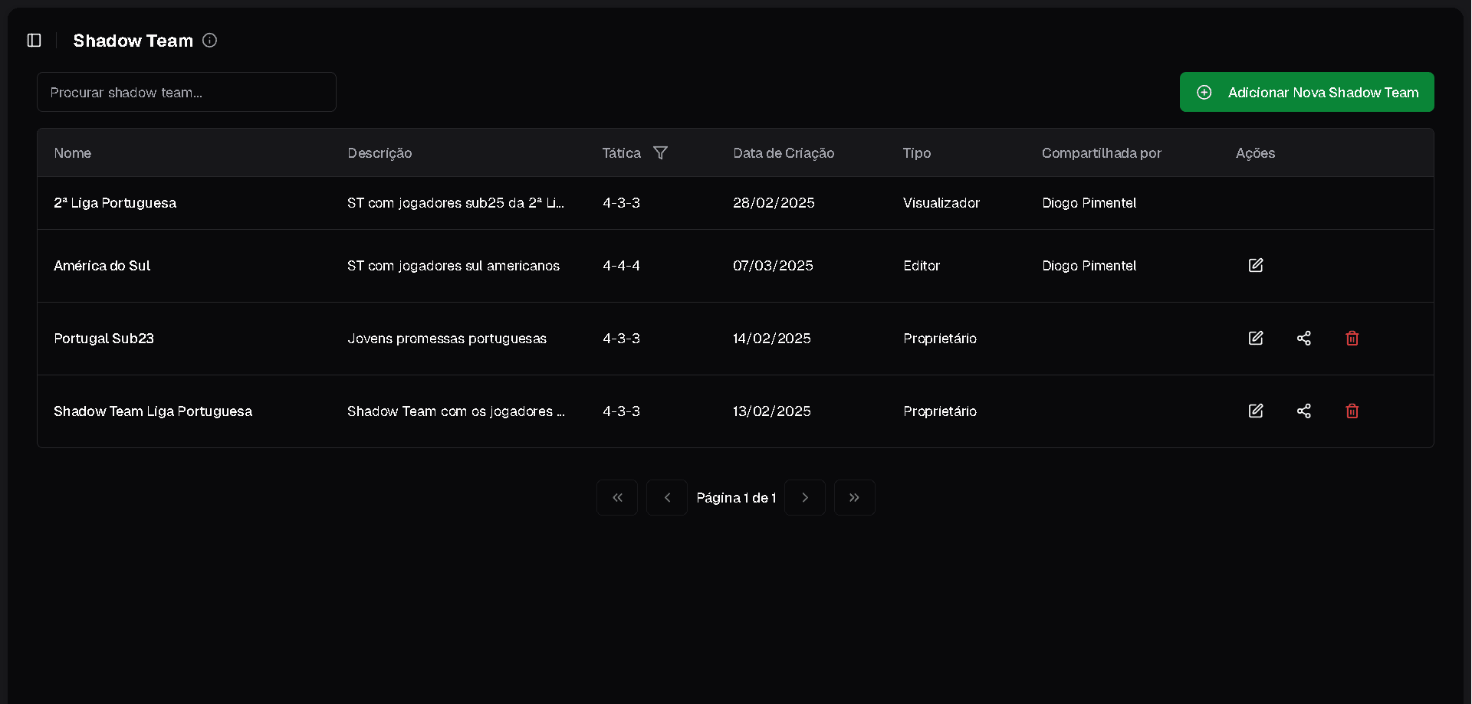Share Shadow Team Liga Portuguesa entry
This screenshot has width=1472, height=704.
click(x=1303, y=411)
